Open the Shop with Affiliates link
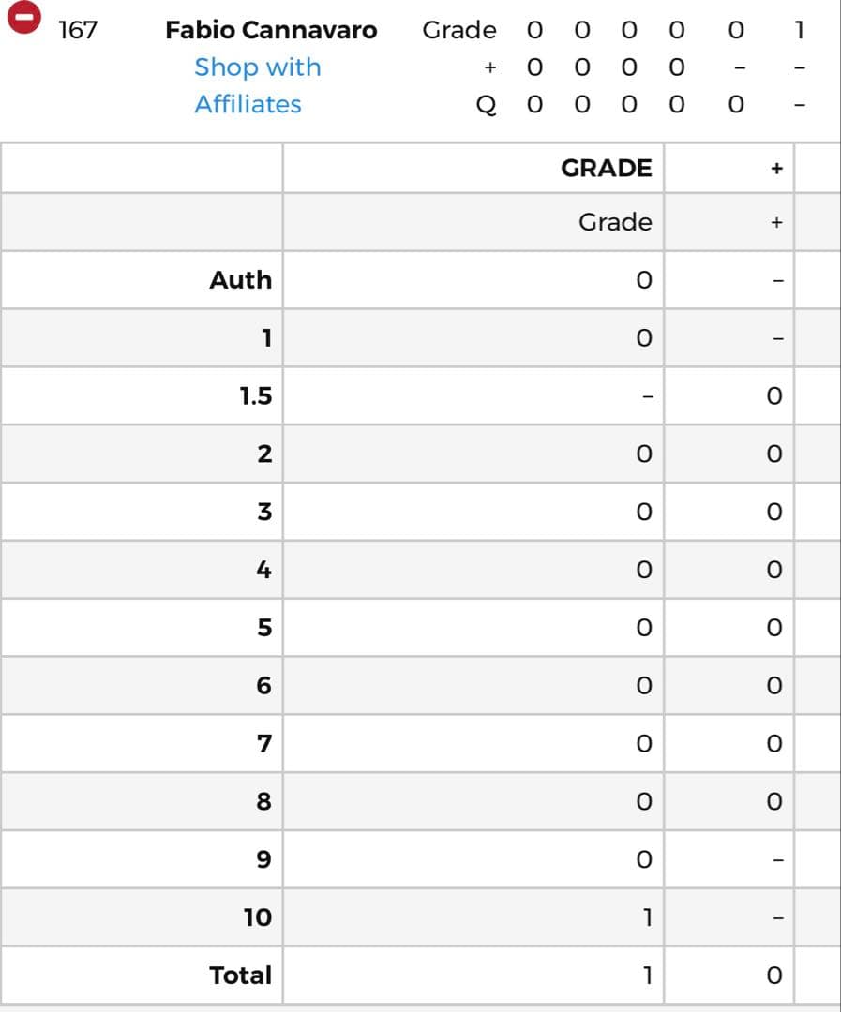Viewport: 841px width, 1012px height. click(257, 85)
